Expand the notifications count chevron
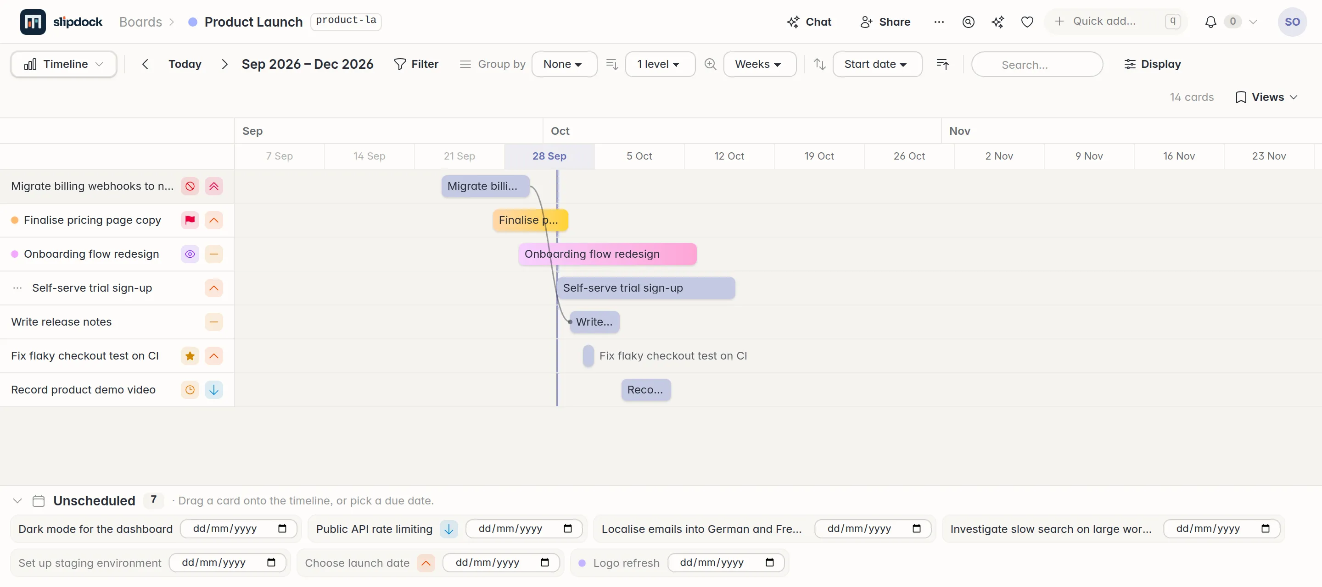Screen dimensions: 1322x587 tap(1253, 22)
